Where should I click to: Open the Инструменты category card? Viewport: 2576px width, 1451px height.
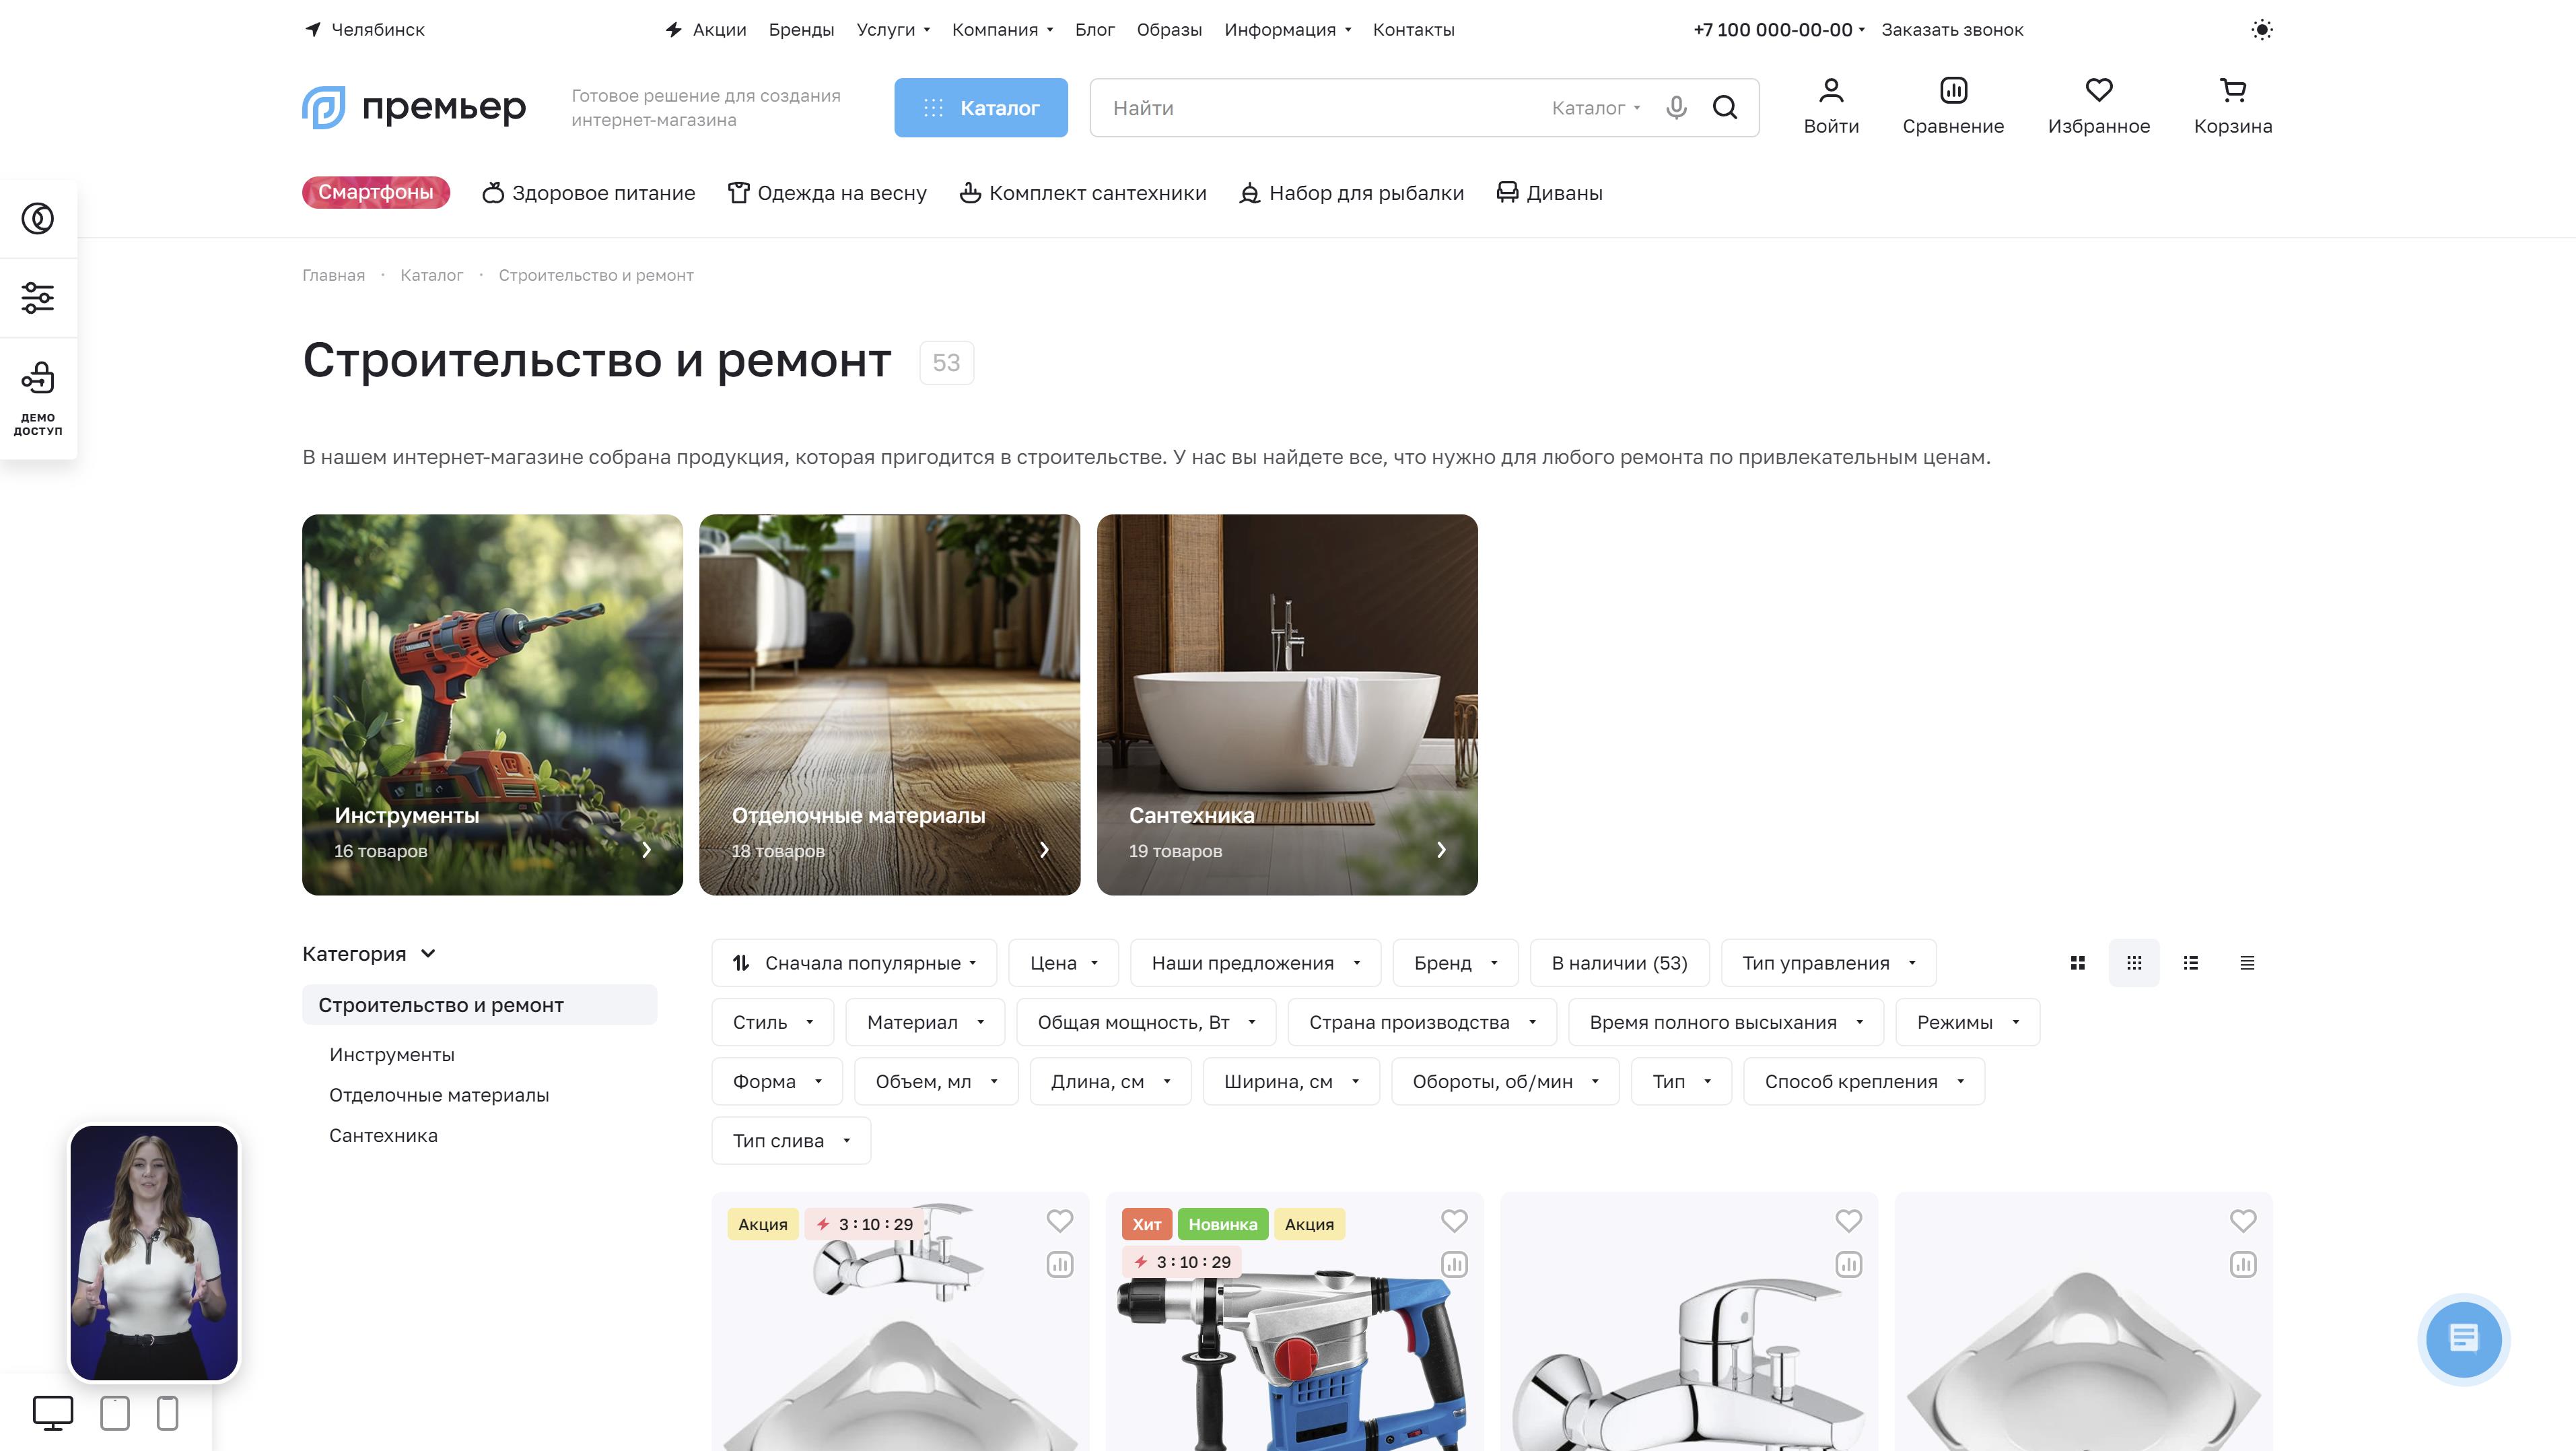tap(492, 704)
